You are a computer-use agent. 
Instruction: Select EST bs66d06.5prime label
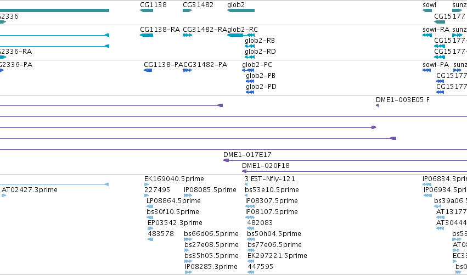(211, 234)
